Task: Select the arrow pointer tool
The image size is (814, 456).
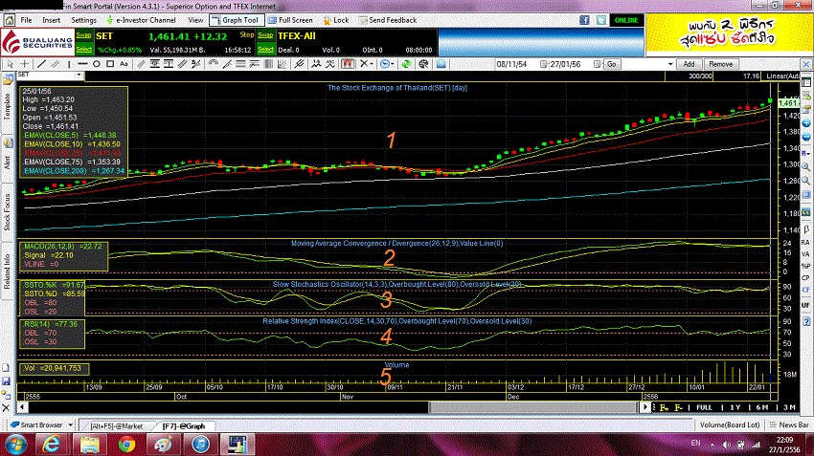Action: tap(10, 64)
